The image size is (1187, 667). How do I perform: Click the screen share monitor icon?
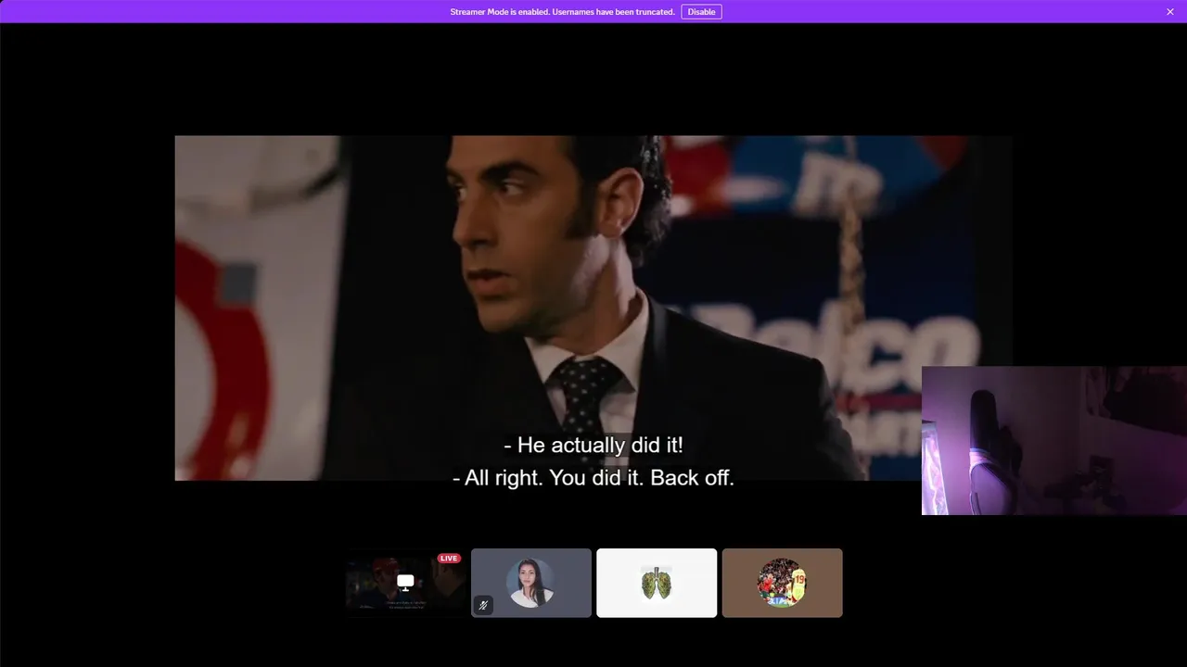coord(405,582)
